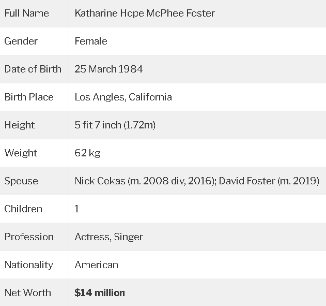Click the Los Angles, California value

pyautogui.click(x=123, y=97)
